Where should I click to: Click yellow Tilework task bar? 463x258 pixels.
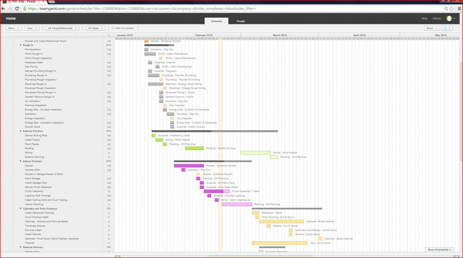click(279, 243)
